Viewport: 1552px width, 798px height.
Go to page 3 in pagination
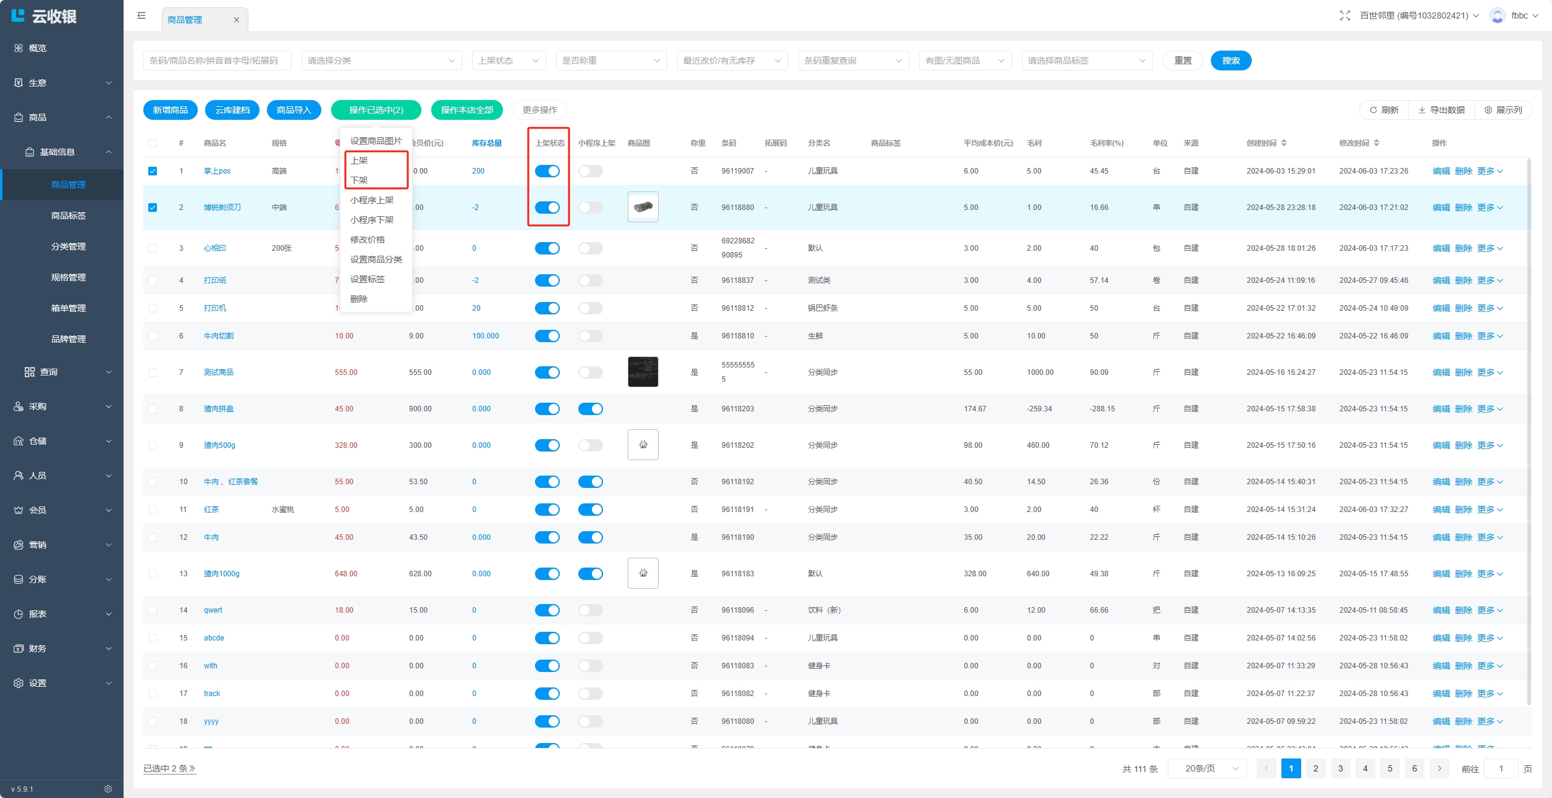(x=1340, y=768)
